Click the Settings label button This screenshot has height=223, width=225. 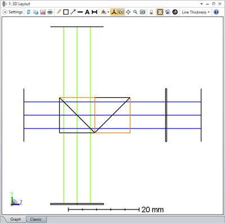[x=16, y=12]
